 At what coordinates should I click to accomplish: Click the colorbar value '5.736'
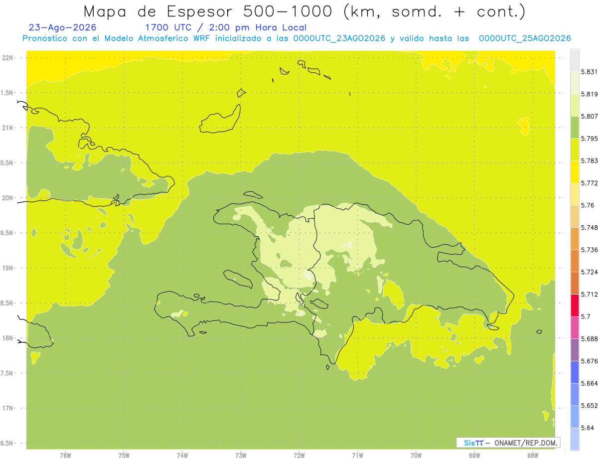(589, 250)
